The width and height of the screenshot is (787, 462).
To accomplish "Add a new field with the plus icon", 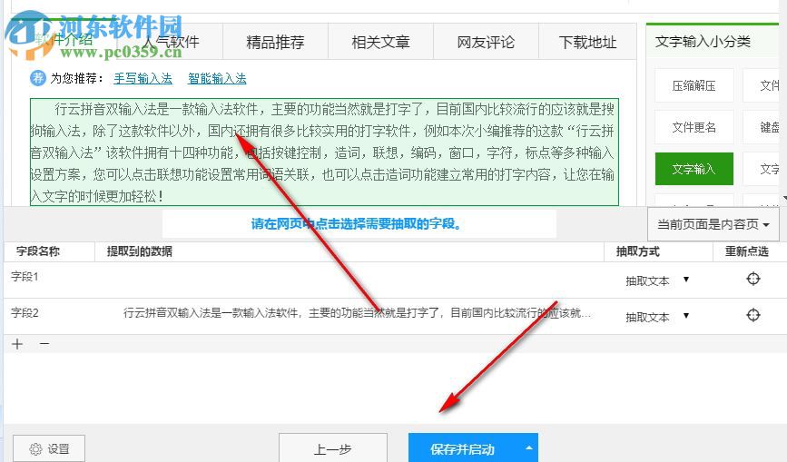I will coord(17,344).
